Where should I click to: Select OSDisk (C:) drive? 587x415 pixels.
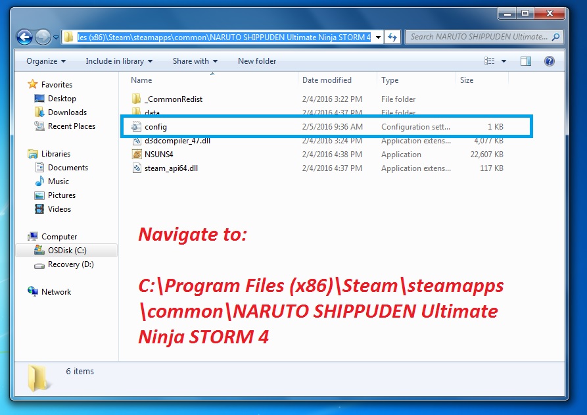tap(68, 250)
